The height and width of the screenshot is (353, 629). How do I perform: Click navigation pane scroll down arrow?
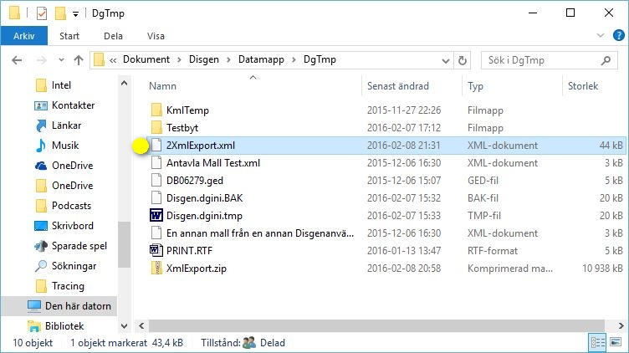click(x=125, y=326)
